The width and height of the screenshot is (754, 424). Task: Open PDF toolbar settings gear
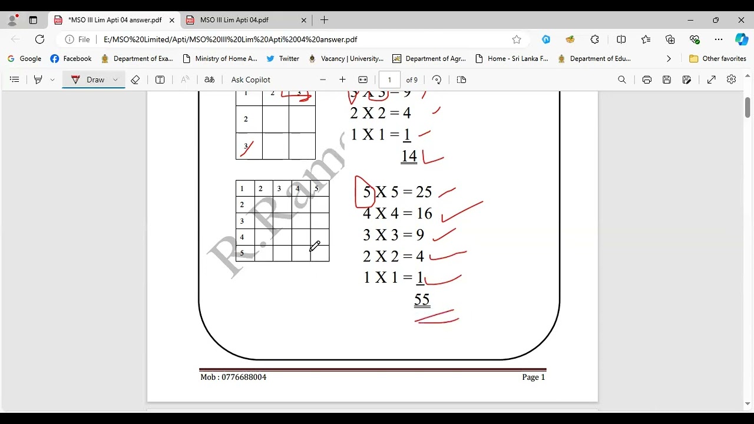(732, 79)
